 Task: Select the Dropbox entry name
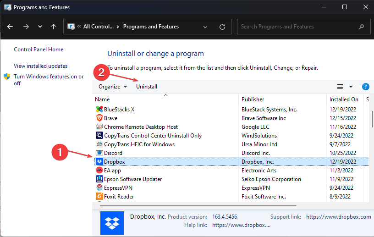tap(115, 161)
